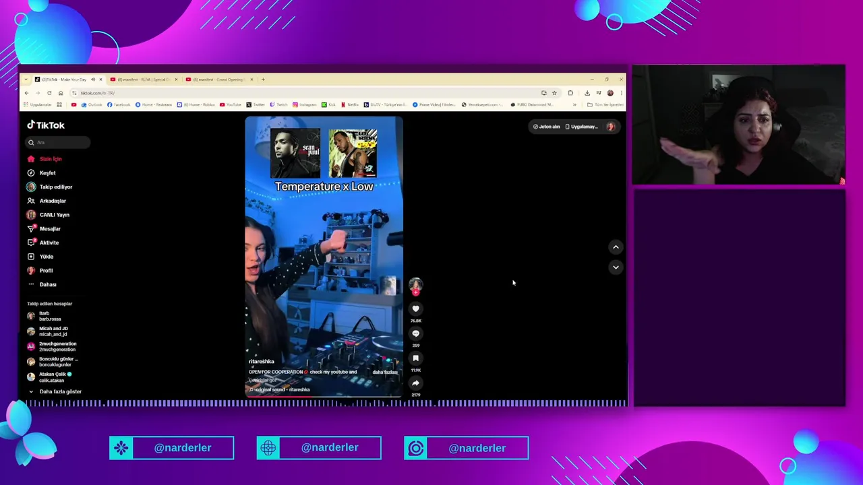Open the Instagram bookmark

305,104
